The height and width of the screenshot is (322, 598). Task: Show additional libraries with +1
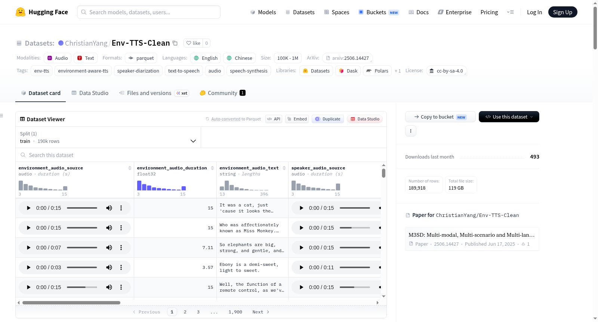tap(398, 71)
